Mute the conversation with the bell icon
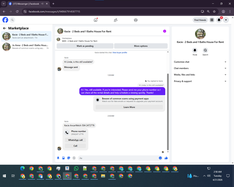This screenshot has height=187, width=234. [x=195, y=50]
